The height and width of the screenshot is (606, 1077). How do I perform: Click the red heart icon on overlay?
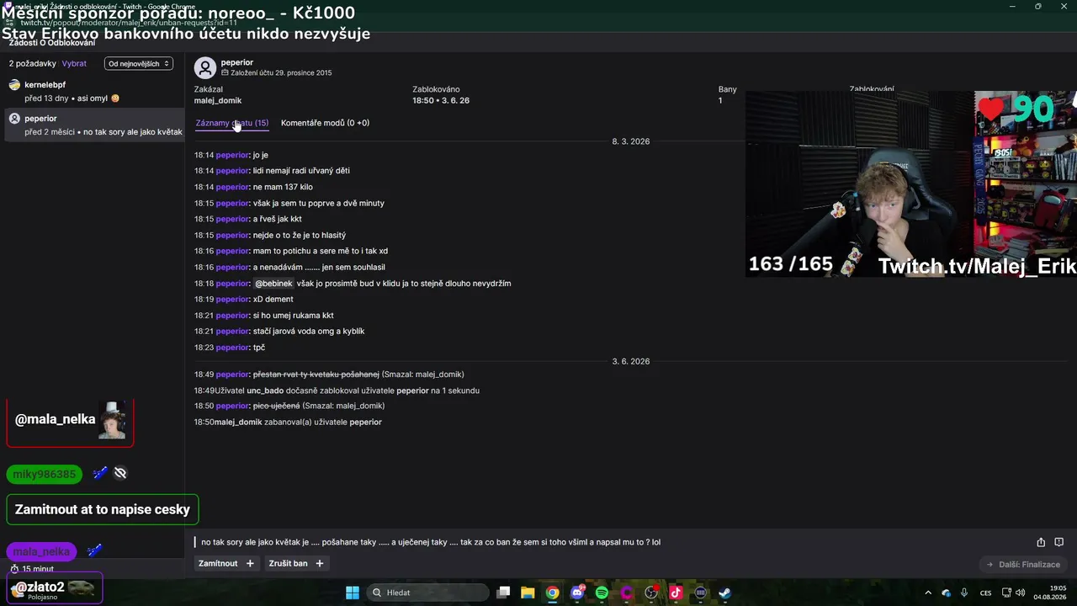(x=991, y=109)
